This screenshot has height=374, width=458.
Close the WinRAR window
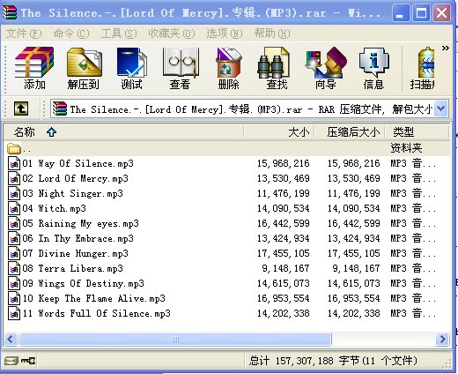click(442, 13)
